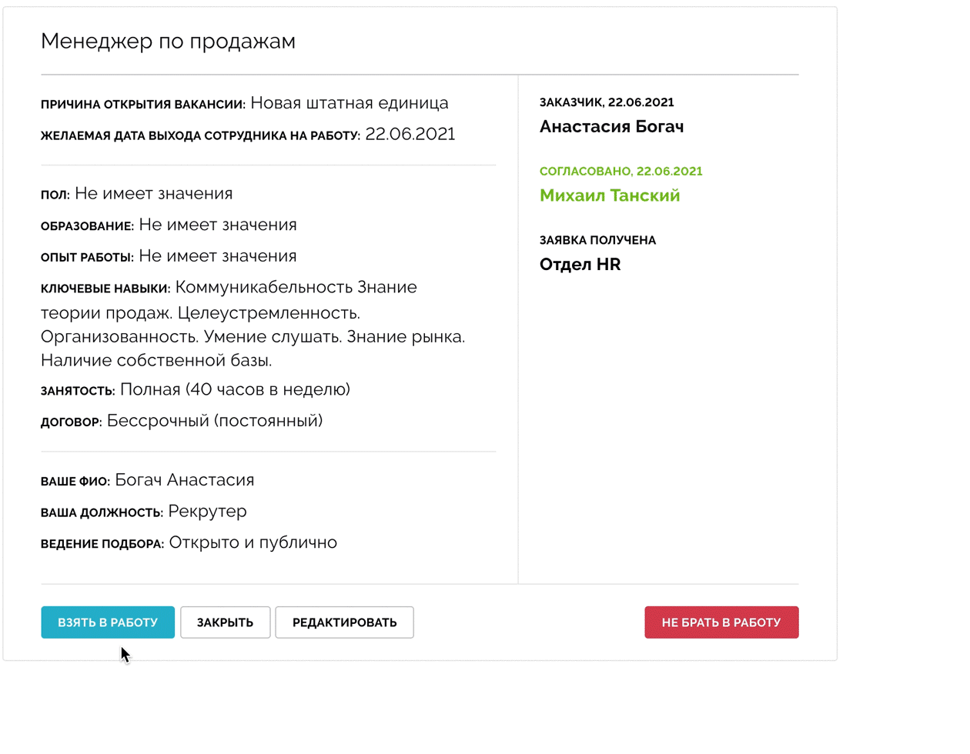Click the "Менеджер по продажам" title
Image resolution: width=970 pixels, height=754 pixels.
168,42
